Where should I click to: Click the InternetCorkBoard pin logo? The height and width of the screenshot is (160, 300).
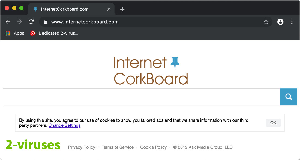point(175,61)
